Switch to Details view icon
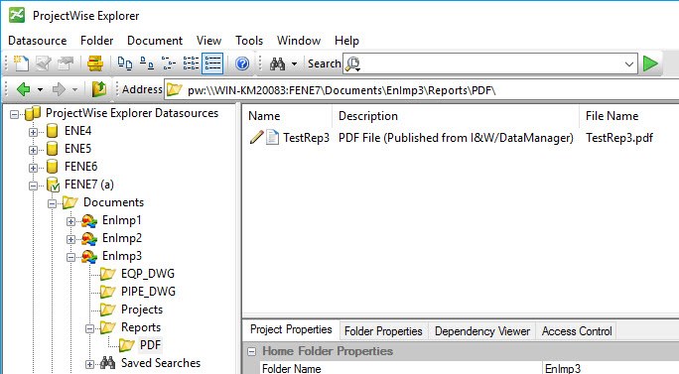679x374 pixels. coord(191,63)
